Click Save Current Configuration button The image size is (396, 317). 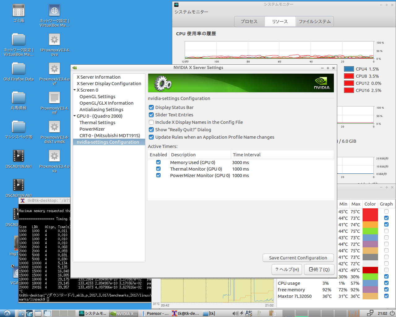click(298, 258)
